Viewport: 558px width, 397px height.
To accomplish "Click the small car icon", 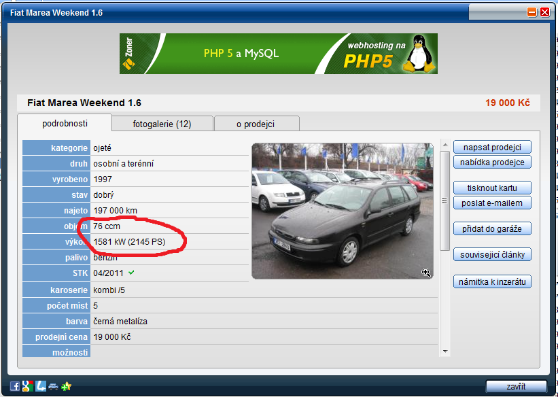I will click(x=53, y=387).
